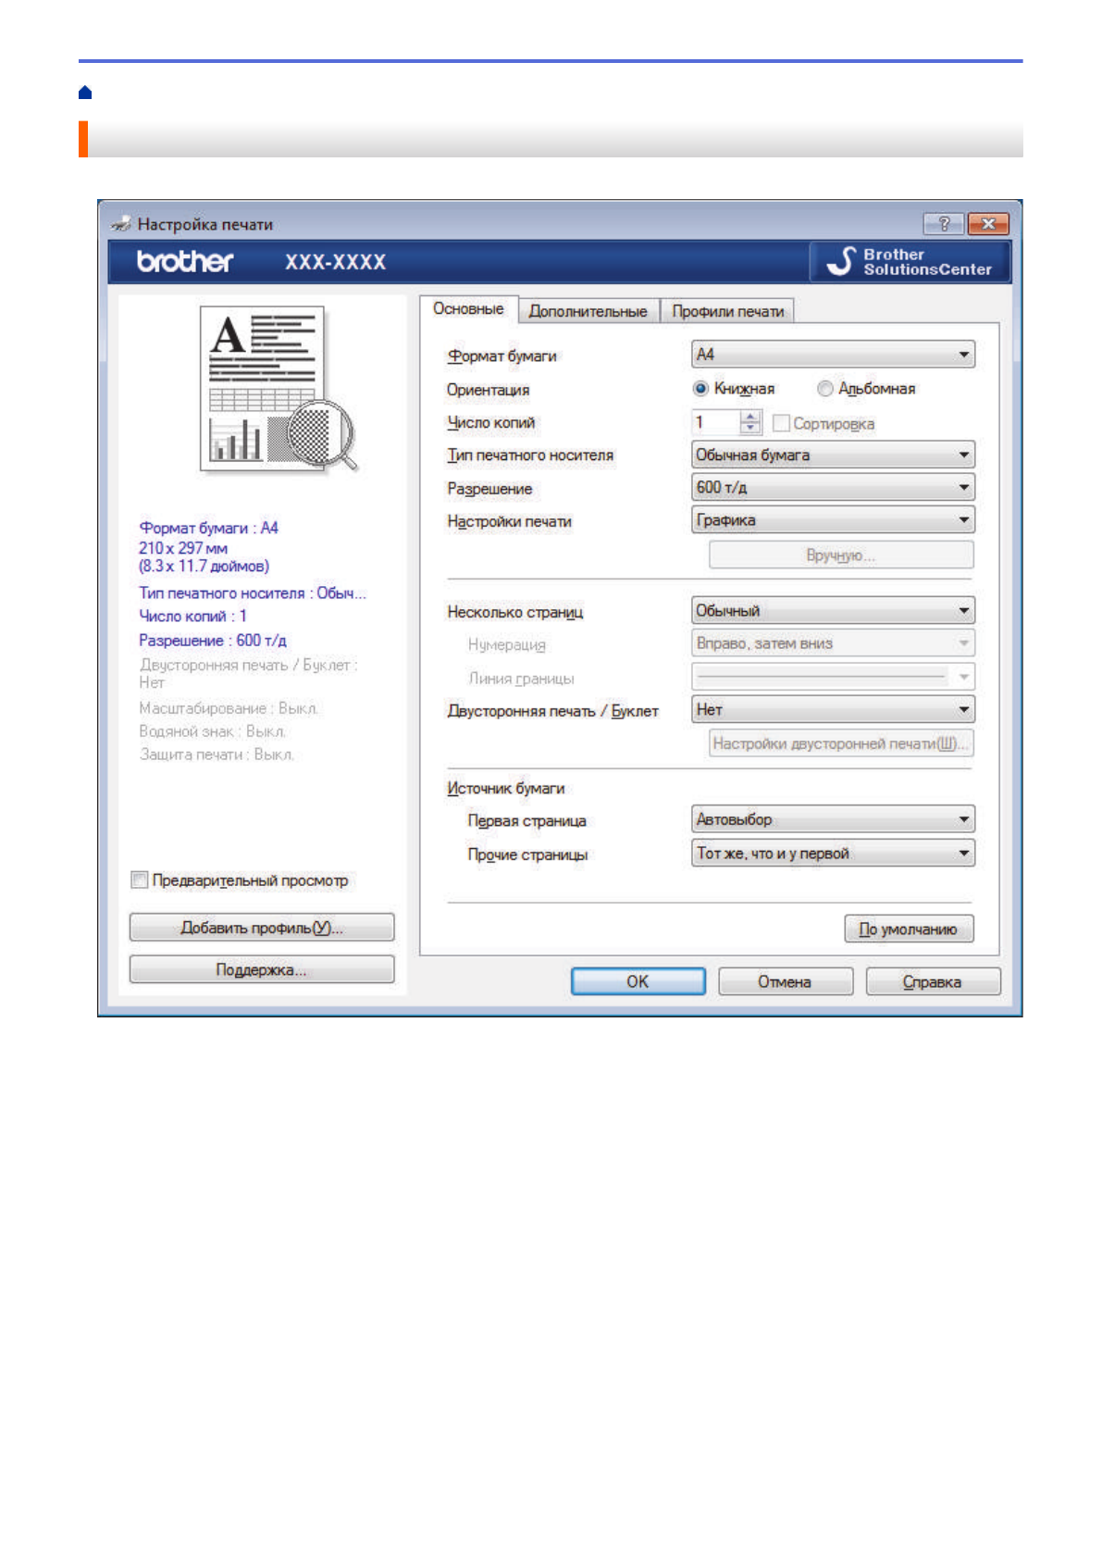Click the page preview thumbnail image
This screenshot has height=1559, width=1102.
(275, 389)
